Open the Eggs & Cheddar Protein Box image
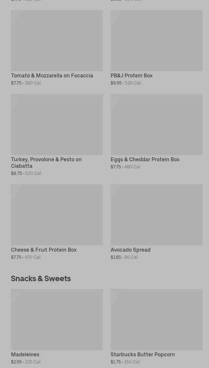Viewport: 209px width, 368px height. [x=156, y=125]
